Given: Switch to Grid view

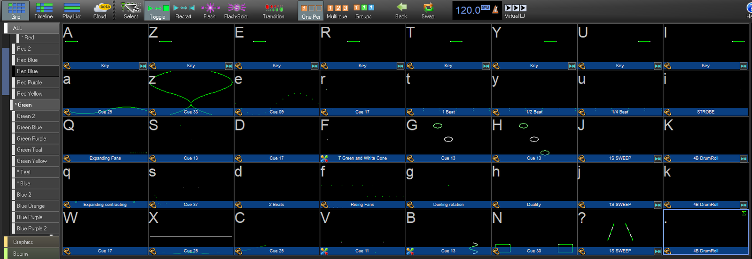Looking at the screenshot, I should 16,10.
